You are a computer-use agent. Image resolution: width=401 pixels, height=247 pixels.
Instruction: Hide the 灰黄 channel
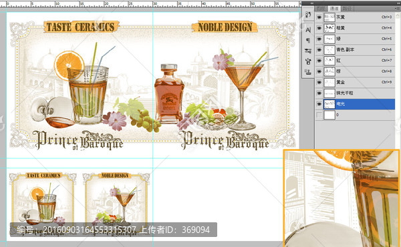[319, 17]
